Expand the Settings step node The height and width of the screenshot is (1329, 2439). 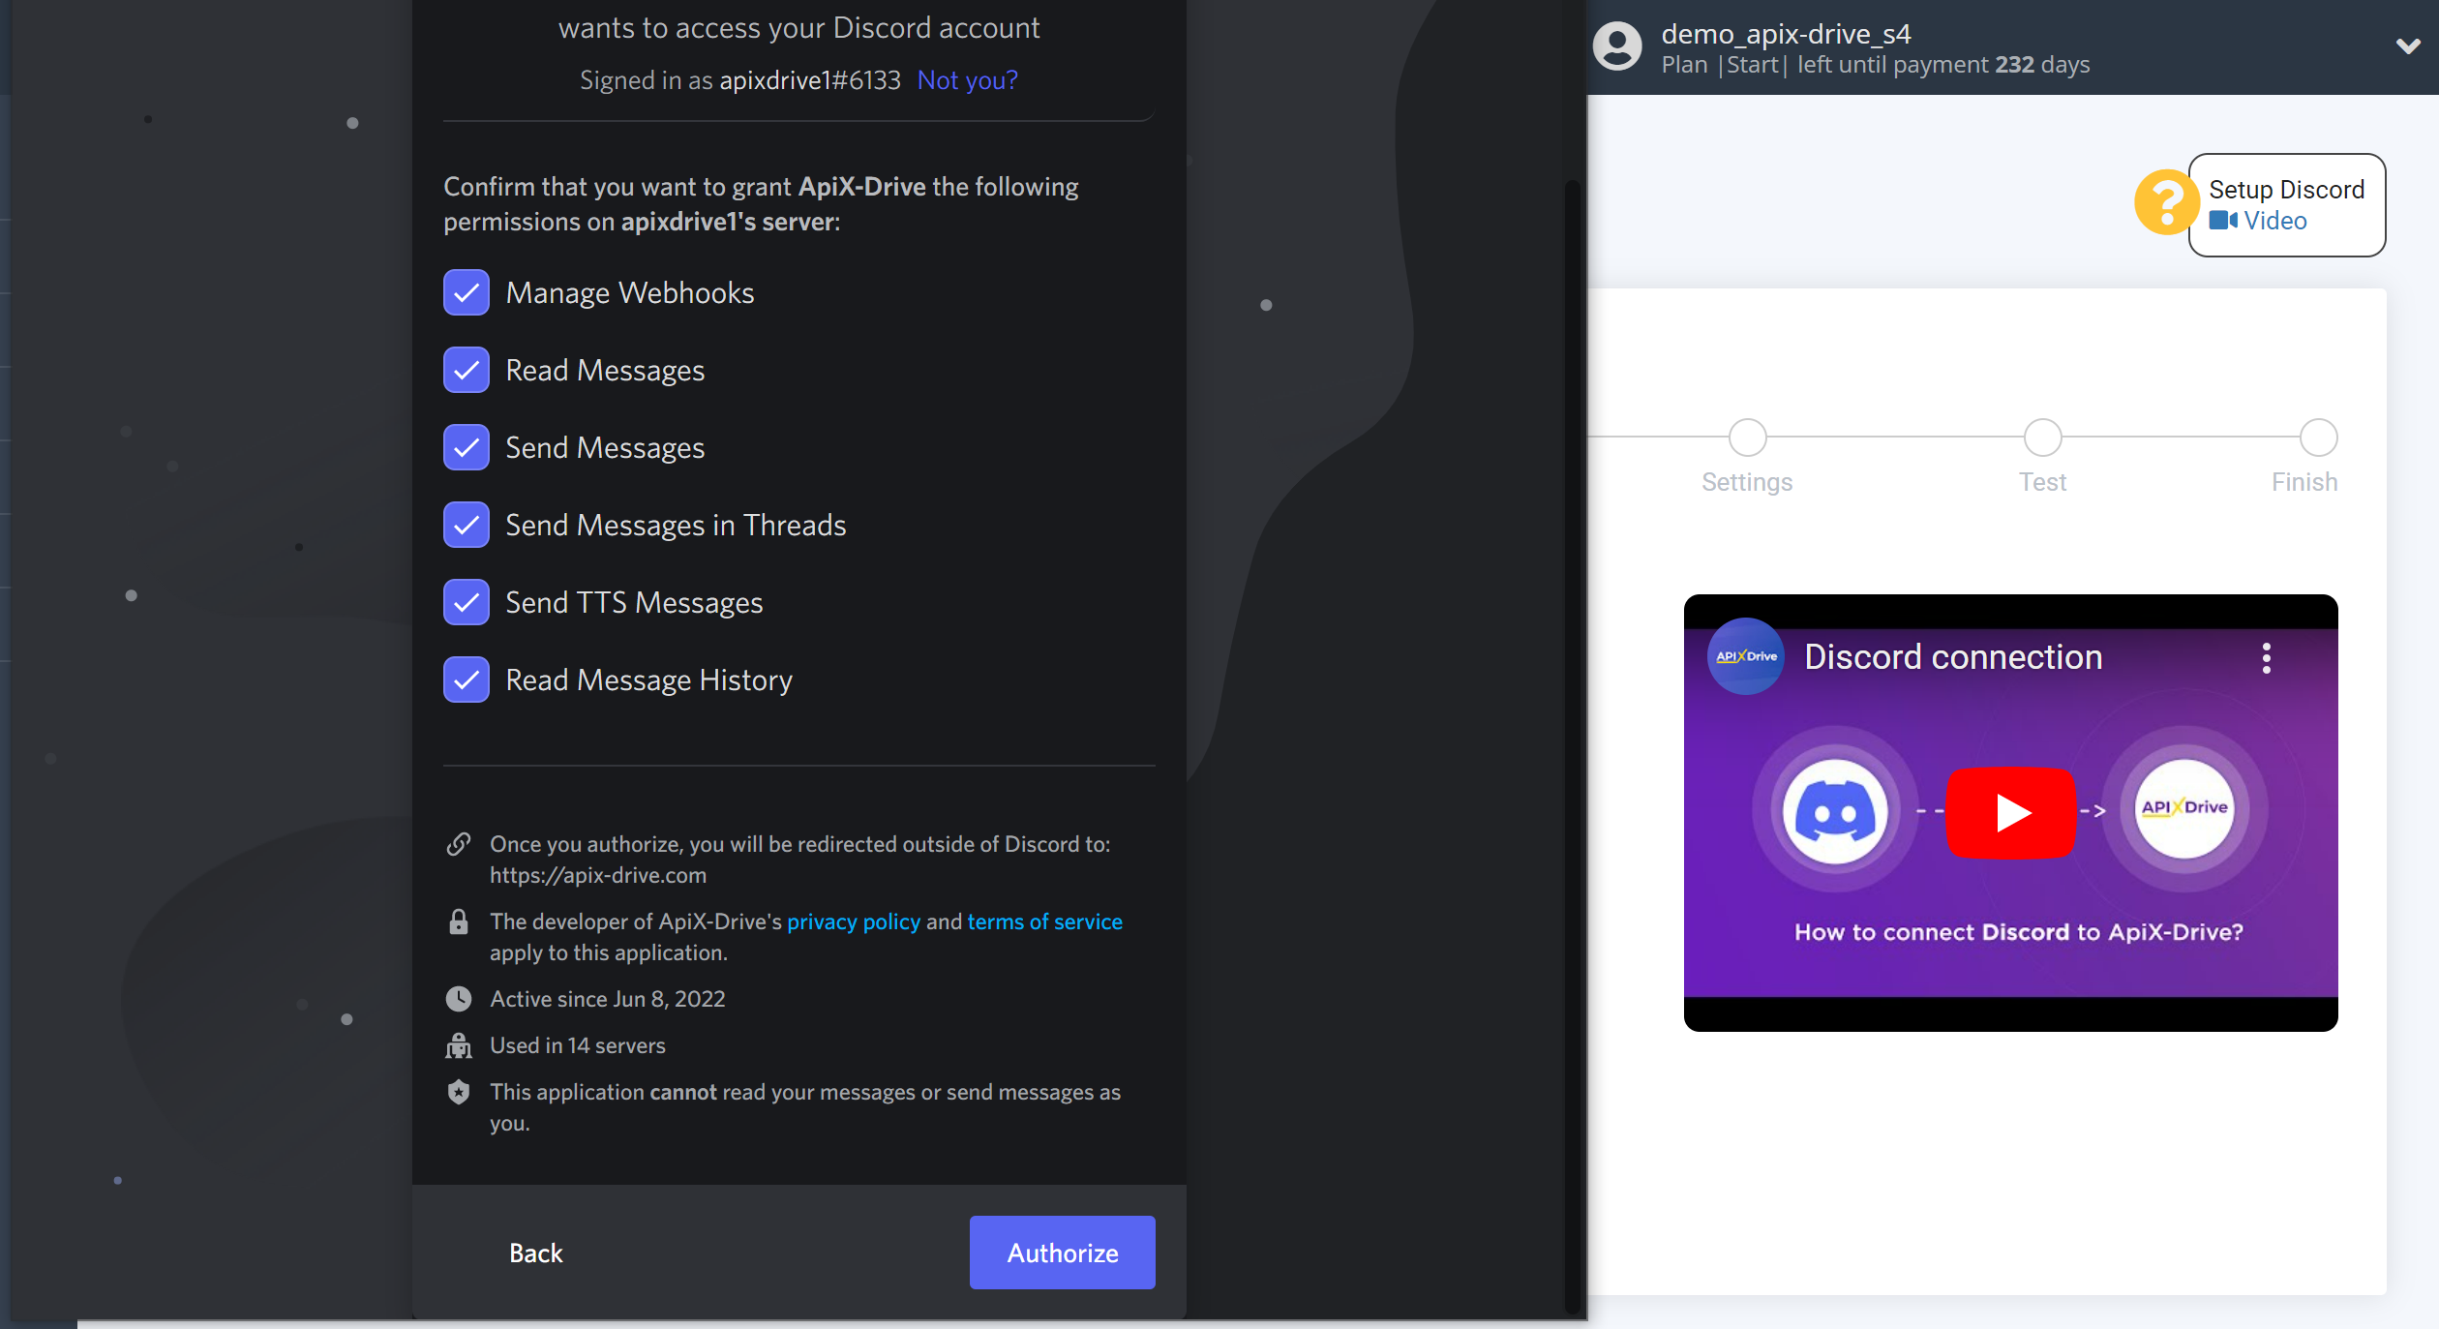point(1747,436)
